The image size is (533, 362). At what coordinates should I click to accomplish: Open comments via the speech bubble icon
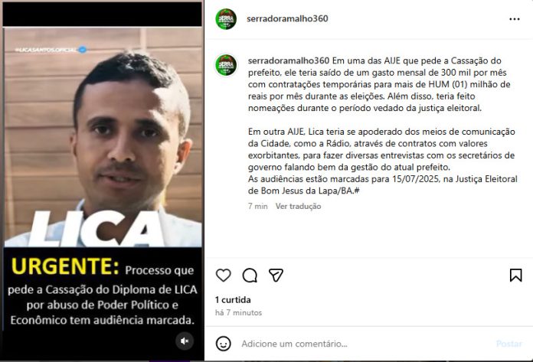250,275
